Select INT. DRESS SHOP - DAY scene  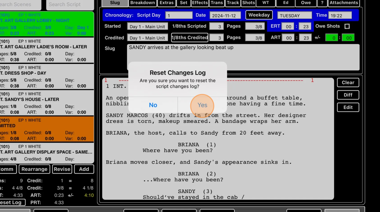click(46, 76)
